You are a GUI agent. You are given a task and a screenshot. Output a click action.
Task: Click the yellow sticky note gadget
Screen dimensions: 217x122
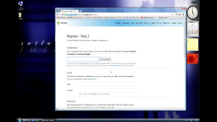coord(193,45)
